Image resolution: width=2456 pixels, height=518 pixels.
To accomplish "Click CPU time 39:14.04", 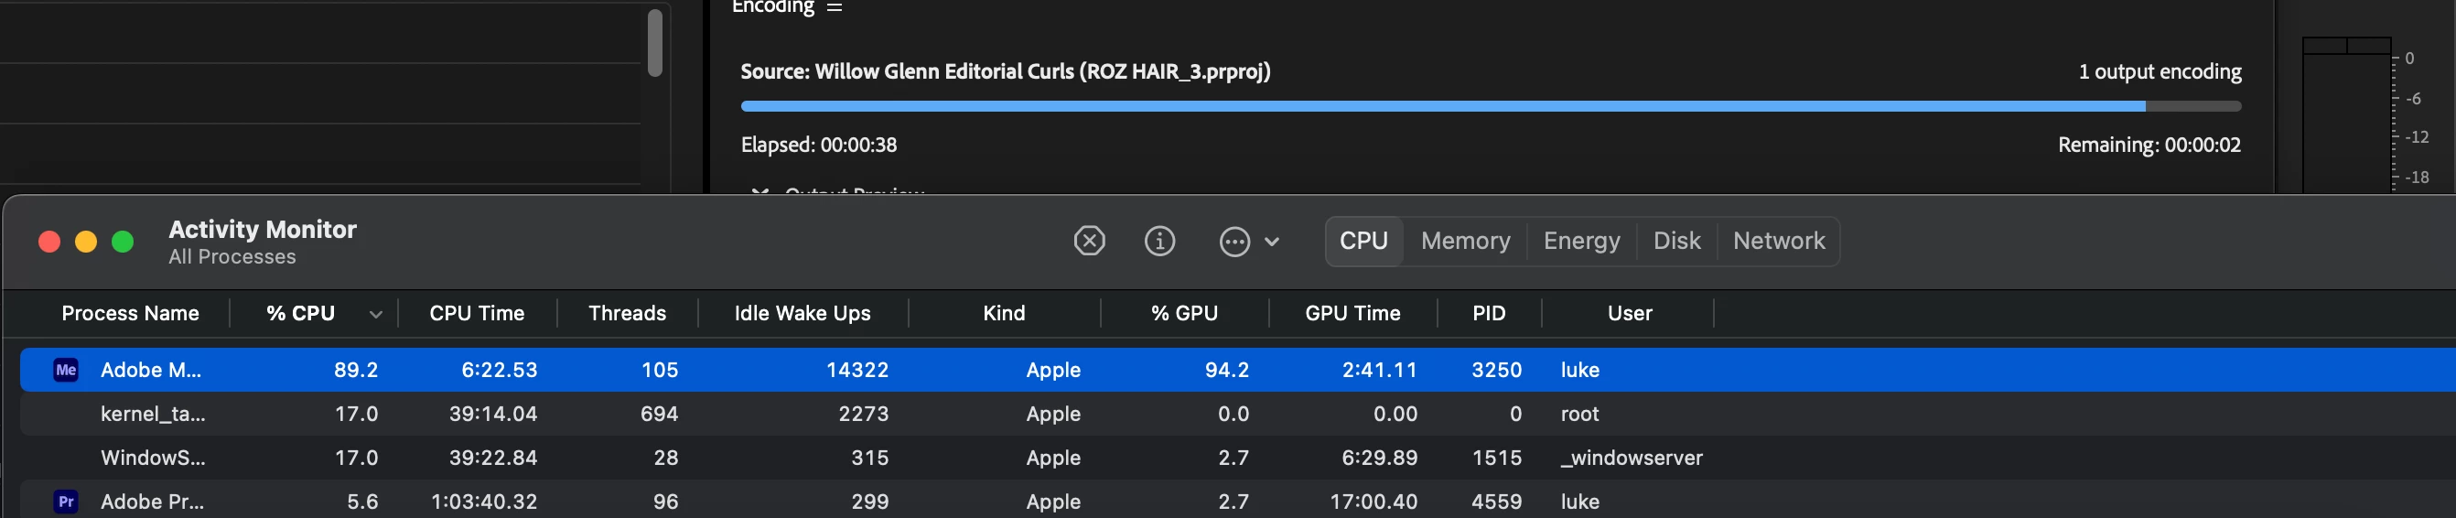I will coord(493,413).
